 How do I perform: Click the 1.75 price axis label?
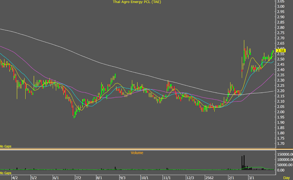click(x=281, y=138)
